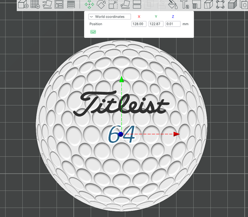Open the variable layer height tool
This screenshot has height=217, width=248.
pyautogui.click(x=71, y=4)
